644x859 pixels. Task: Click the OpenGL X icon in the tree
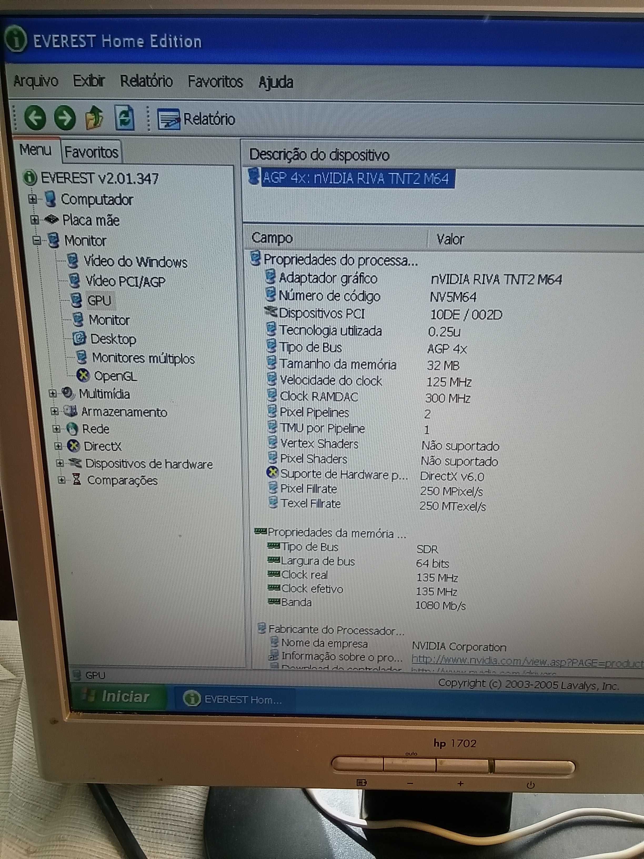[83, 376]
